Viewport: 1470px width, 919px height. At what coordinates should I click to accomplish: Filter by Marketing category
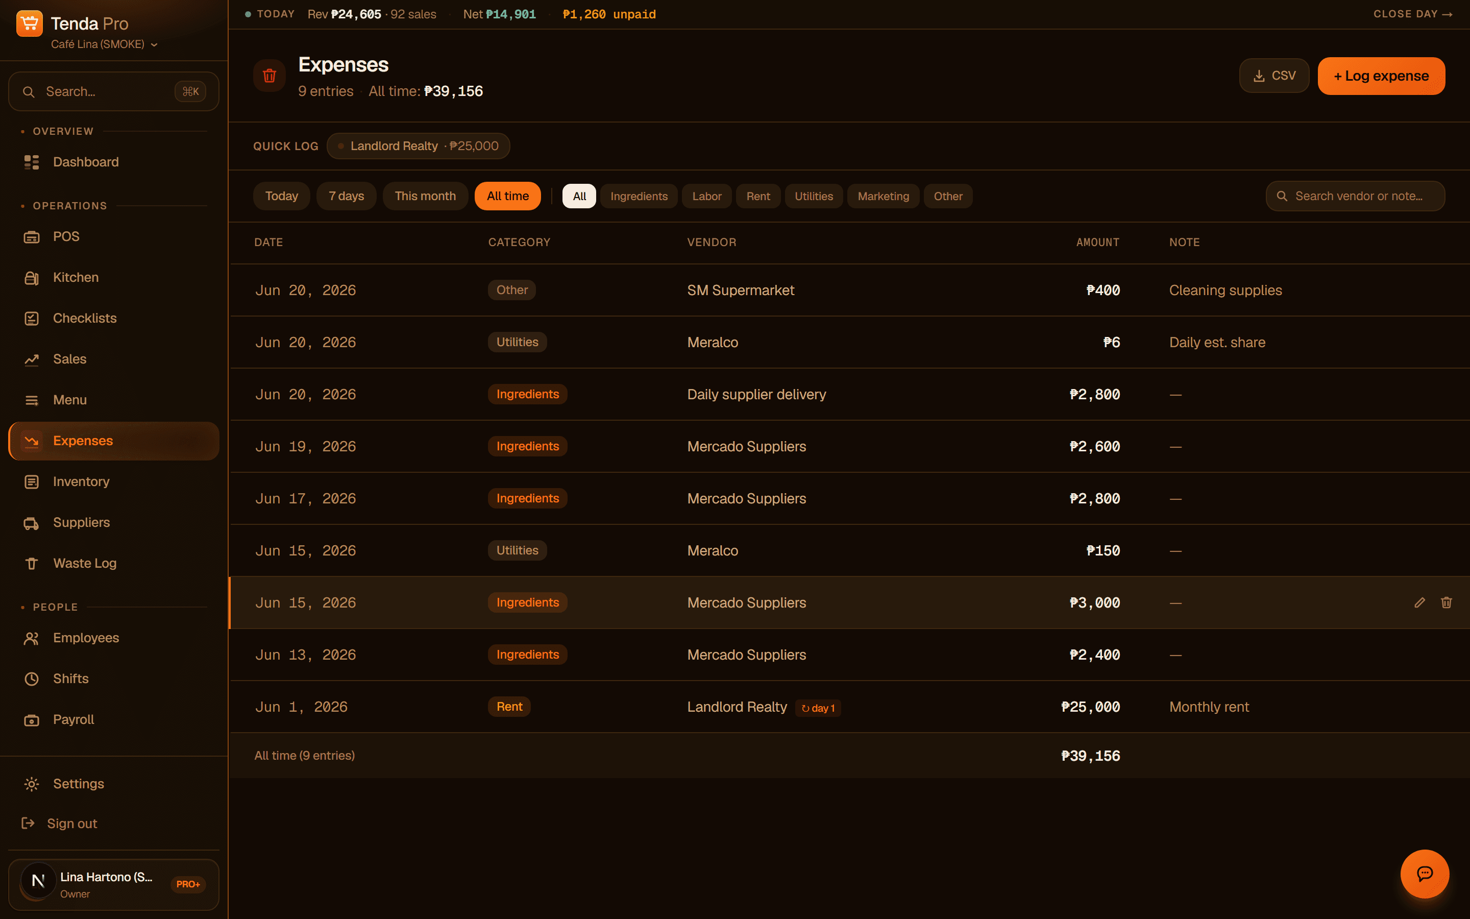tap(883, 197)
